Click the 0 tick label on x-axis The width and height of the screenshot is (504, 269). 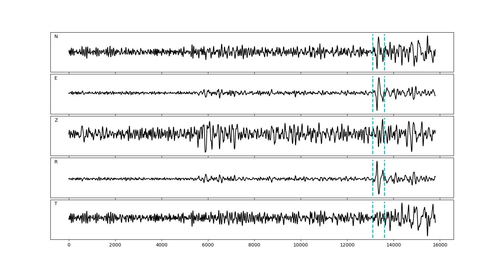click(69, 245)
